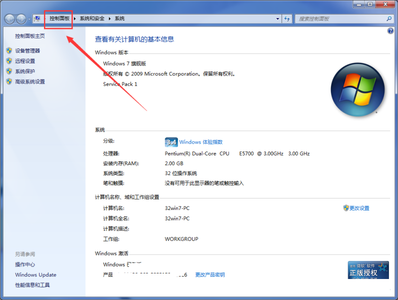Image resolution: width=398 pixels, height=300 pixels.
Task: Click the 正版授权 genuine software badge
Action: 368,270
